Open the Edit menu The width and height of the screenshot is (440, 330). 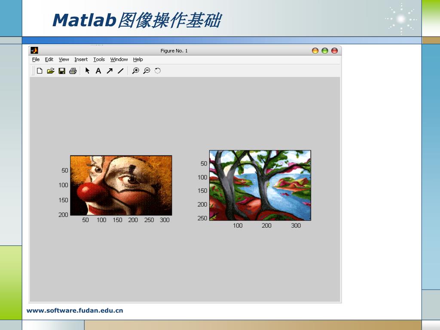point(49,59)
